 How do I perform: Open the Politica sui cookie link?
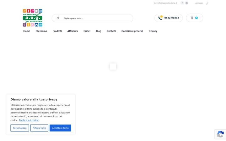29,120
